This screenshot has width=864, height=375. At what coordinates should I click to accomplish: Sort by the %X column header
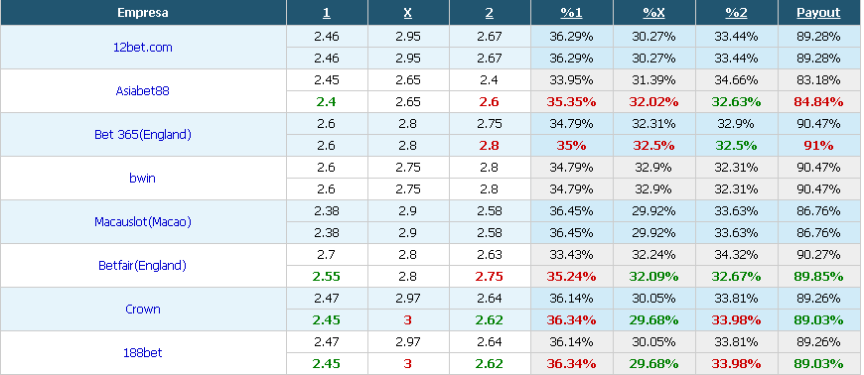[x=653, y=13]
